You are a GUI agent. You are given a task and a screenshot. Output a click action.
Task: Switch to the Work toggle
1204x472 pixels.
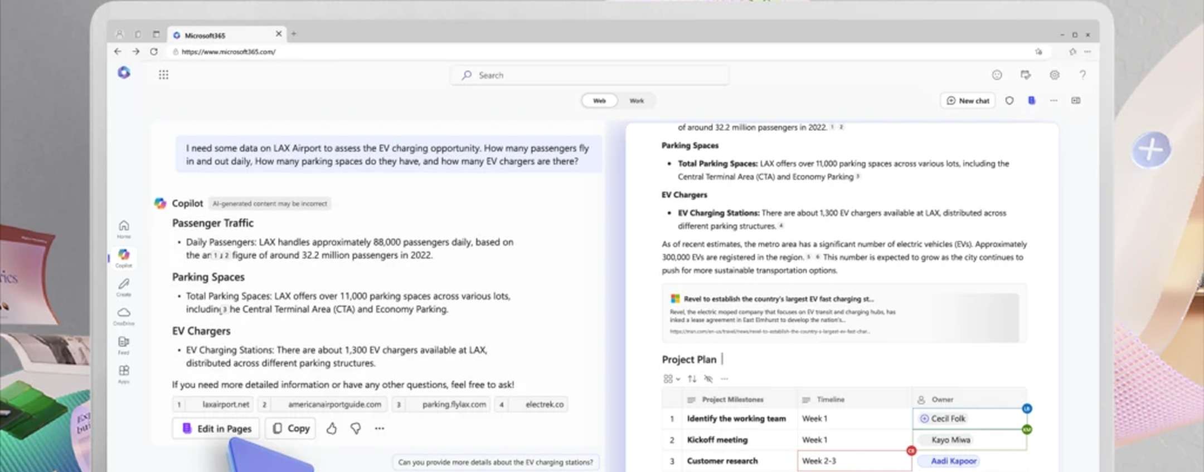[x=637, y=101]
